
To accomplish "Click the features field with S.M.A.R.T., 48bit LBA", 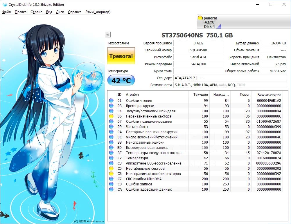I will point(230,85).
